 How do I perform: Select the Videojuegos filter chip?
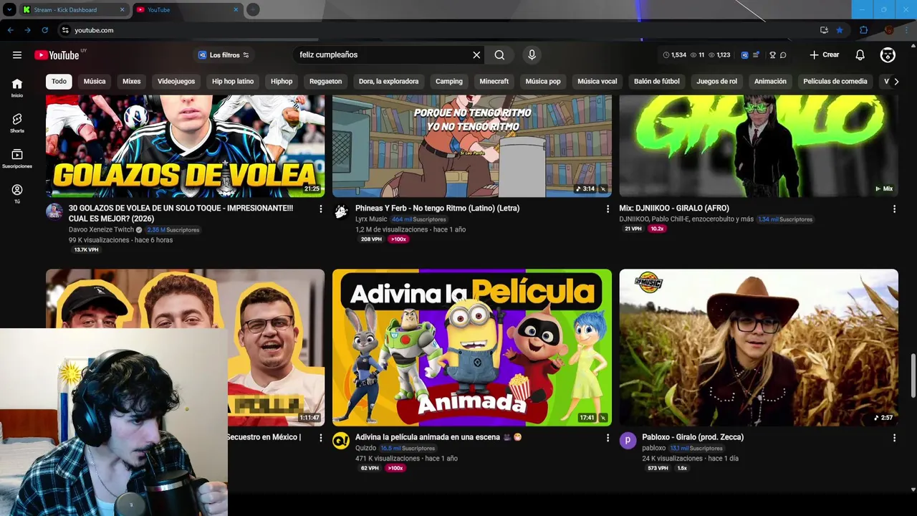tap(176, 81)
